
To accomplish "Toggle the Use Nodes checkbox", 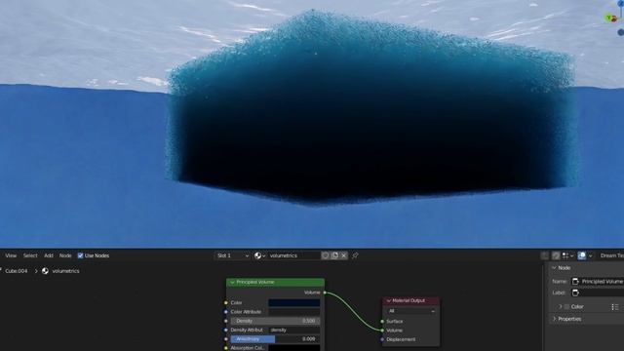I will point(80,255).
